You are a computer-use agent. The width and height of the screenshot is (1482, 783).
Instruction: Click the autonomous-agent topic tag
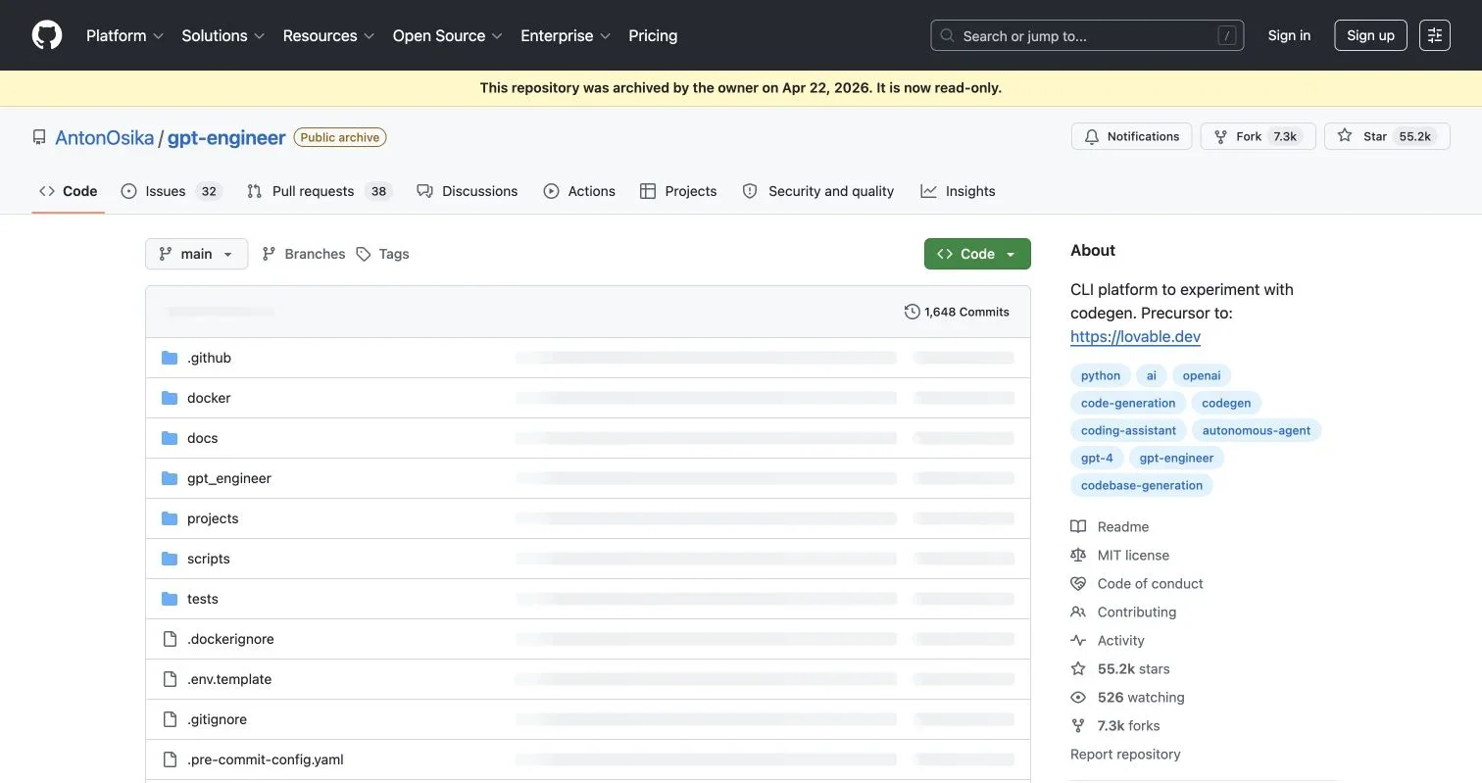point(1257,430)
